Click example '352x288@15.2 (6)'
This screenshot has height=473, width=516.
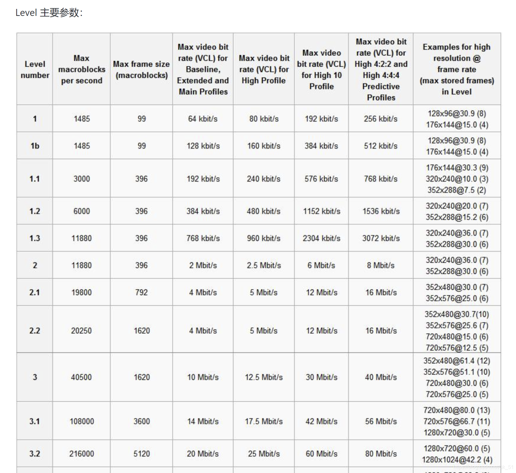point(457,217)
